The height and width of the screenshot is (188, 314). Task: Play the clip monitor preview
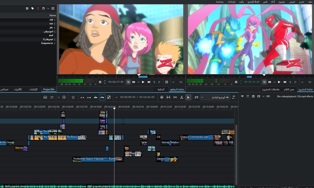143,82
